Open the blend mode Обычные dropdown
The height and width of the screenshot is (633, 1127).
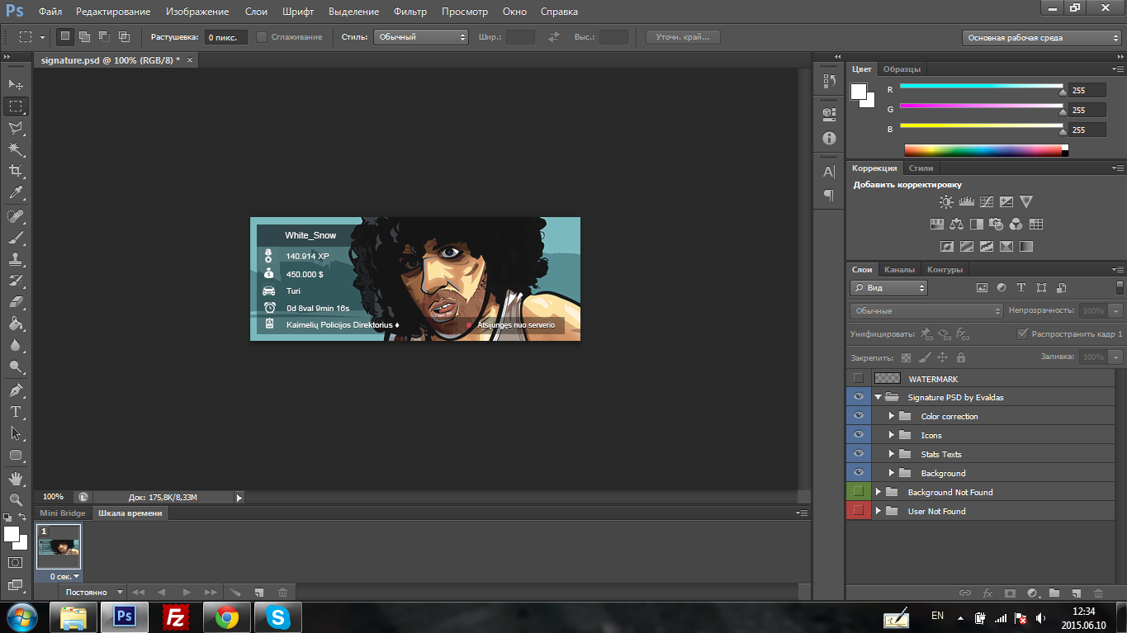pyautogui.click(x=926, y=311)
